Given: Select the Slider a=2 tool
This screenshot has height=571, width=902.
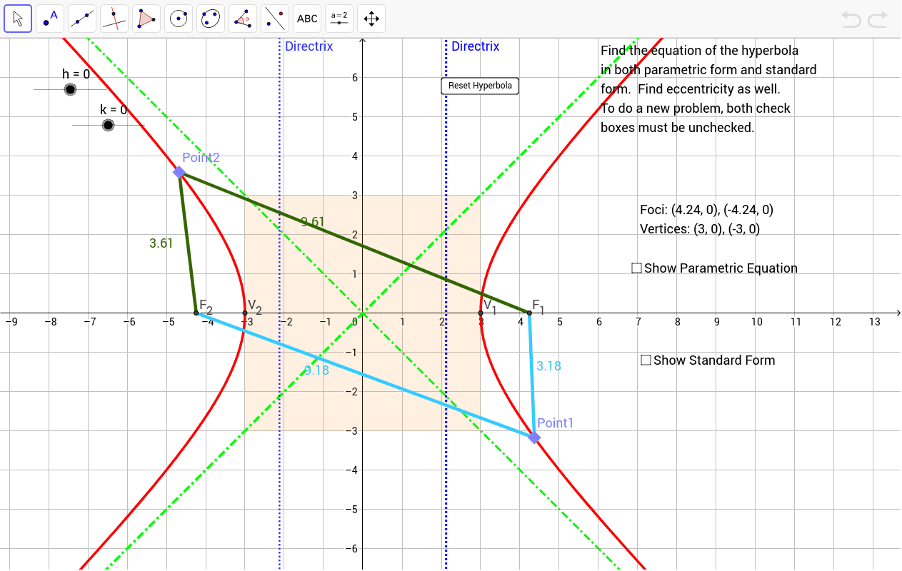Looking at the screenshot, I should coord(339,19).
